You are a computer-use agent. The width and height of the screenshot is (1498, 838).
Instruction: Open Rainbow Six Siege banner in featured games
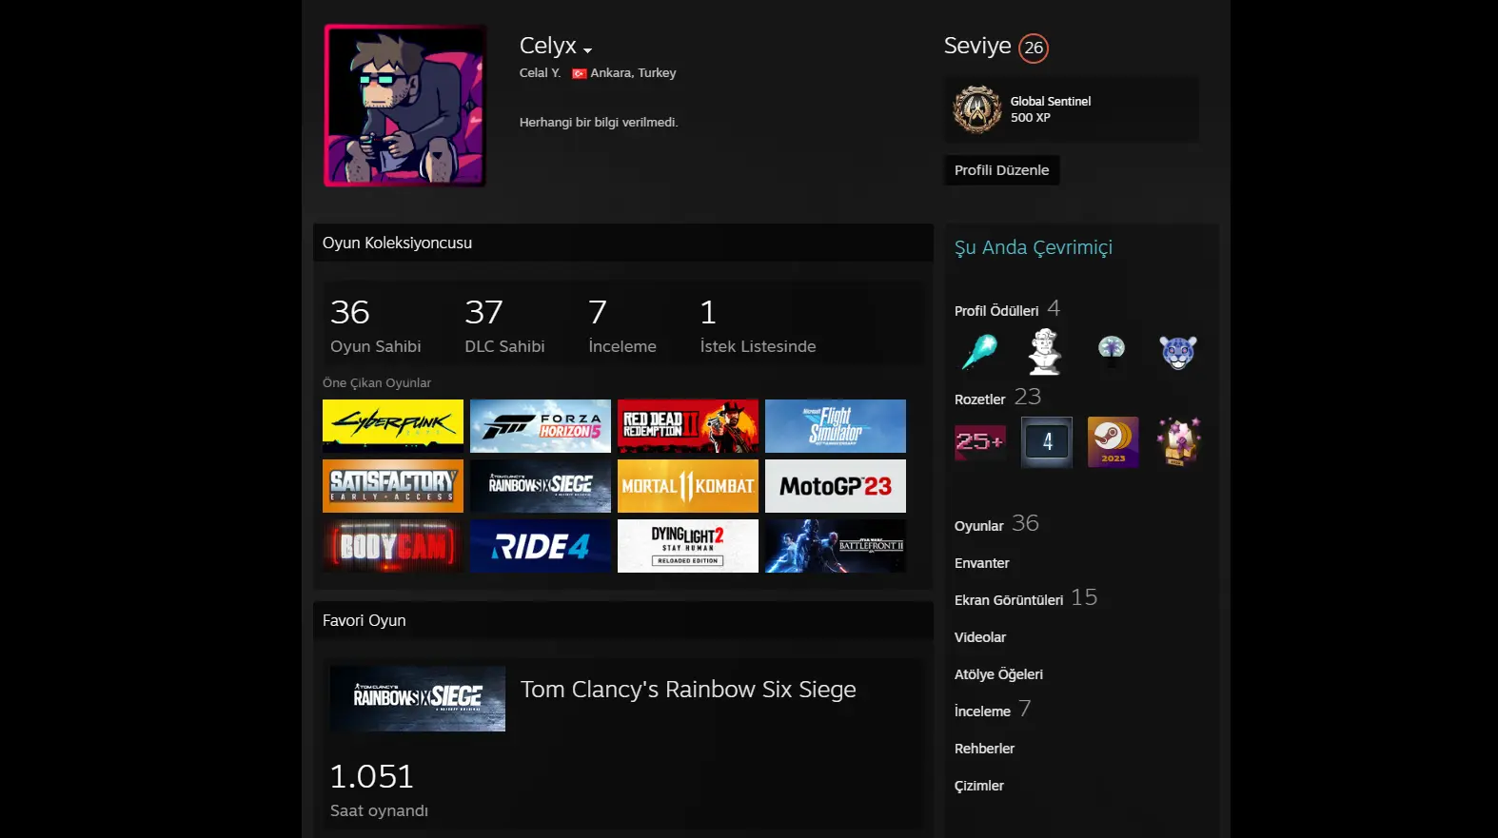click(x=541, y=486)
